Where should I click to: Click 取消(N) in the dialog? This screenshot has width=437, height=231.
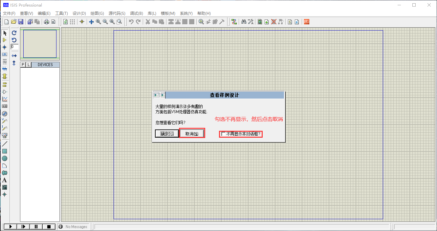[x=192, y=134]
